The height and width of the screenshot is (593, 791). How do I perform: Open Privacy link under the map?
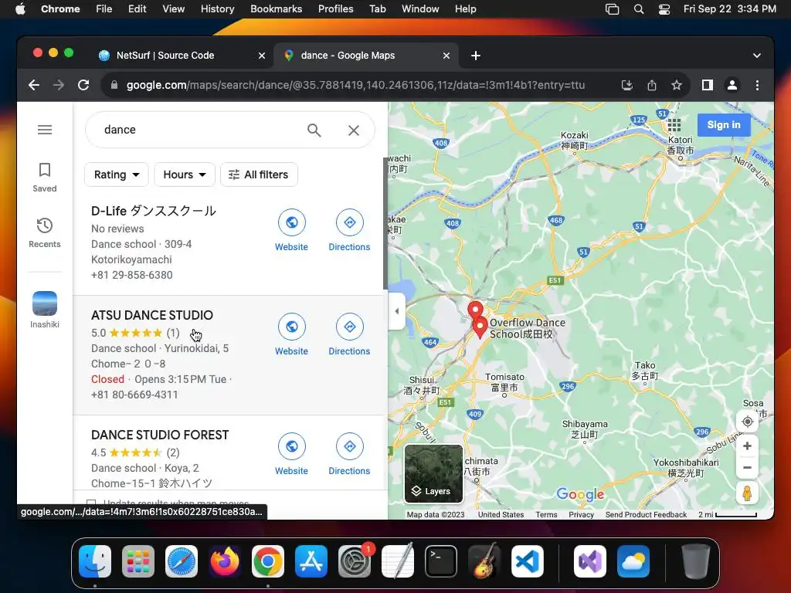coord(581,514)
